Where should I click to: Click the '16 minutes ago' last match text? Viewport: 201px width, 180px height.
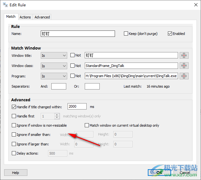[x=158, y=86]
